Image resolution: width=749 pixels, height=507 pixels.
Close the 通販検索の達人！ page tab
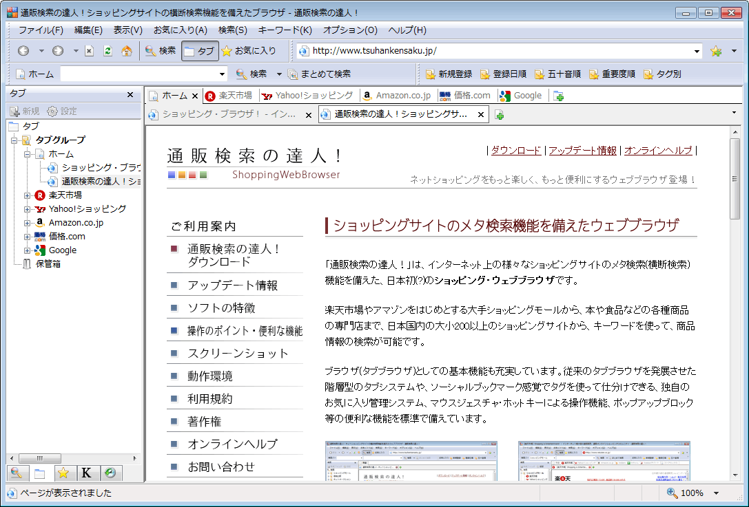481,114
